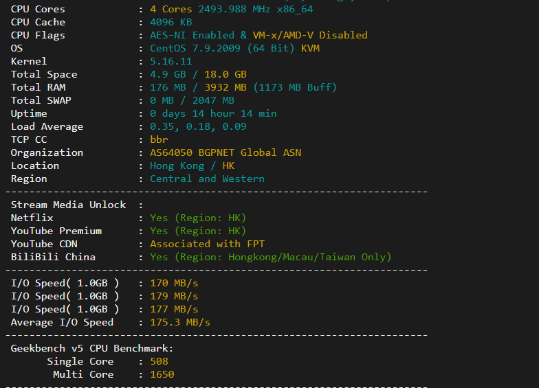This screenshot has height=388, width=539.
Task: Click the YouTube Premium result Yes (Region: HK)
Action: pos(198,231)
